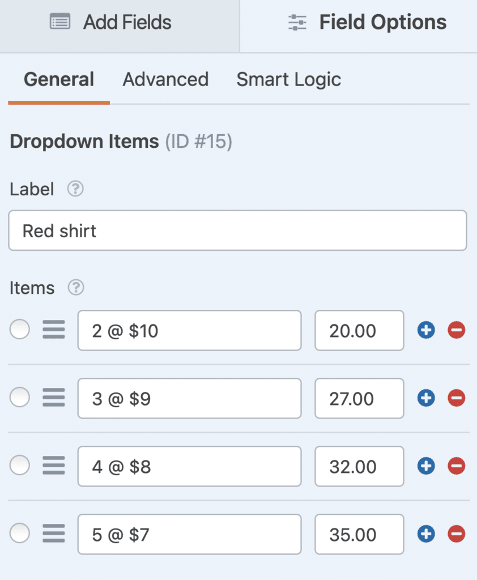Add a new item below 2 @ $10
The image size is (477, 580).
point(426,330)
